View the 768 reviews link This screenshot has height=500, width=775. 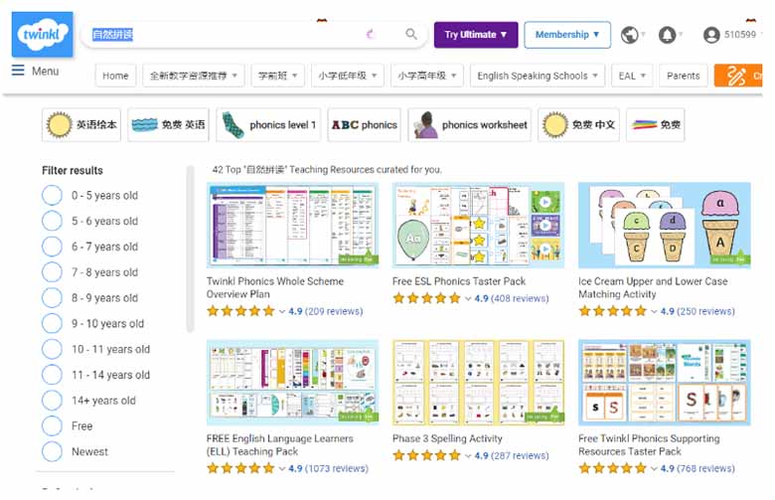coord(705,468)
